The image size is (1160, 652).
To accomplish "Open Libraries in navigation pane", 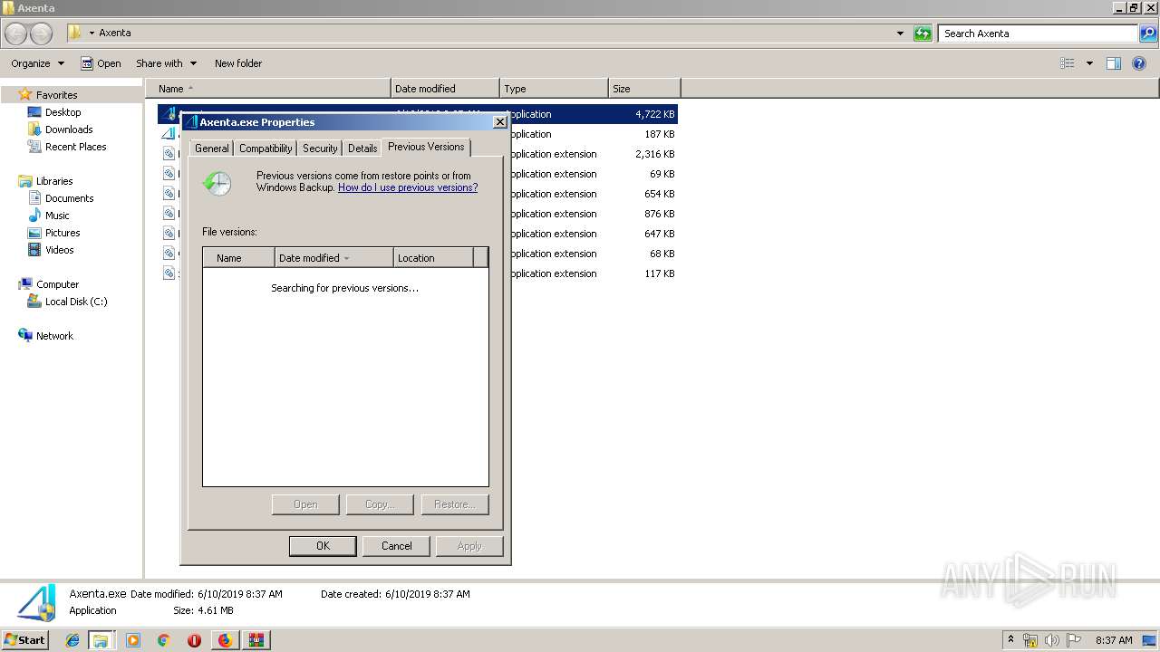I will pos(54,181).
